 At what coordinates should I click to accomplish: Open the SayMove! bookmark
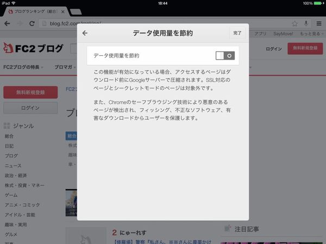(283, 34)
